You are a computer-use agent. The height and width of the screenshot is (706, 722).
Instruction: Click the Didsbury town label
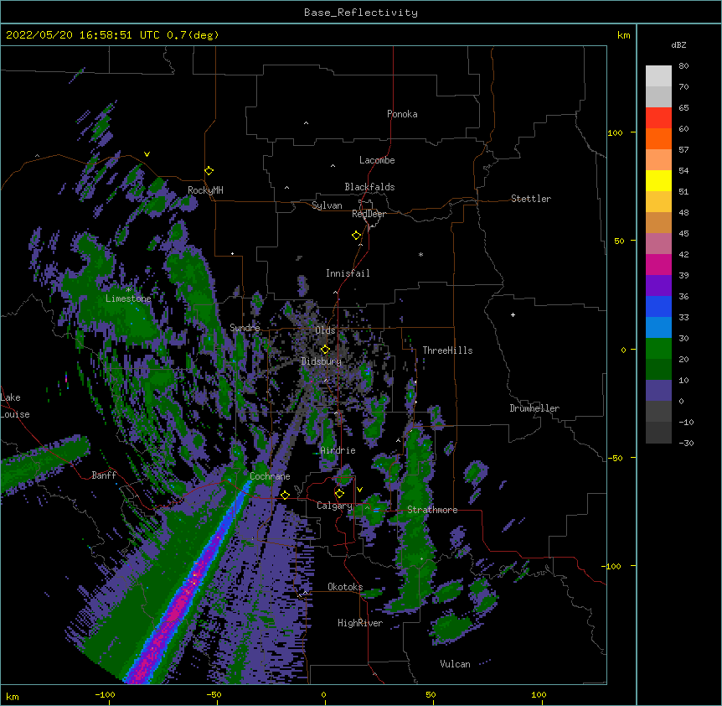coord(322,361)
